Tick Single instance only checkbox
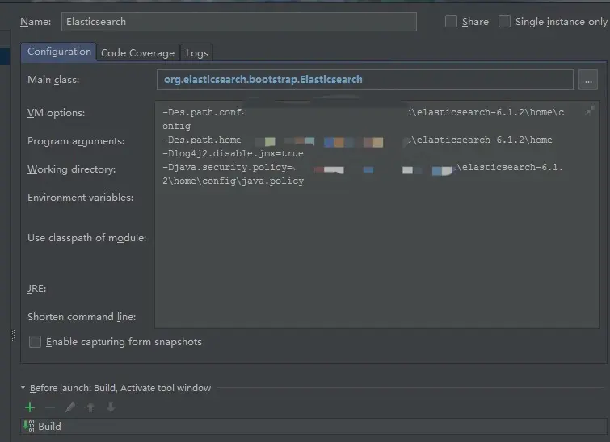Viewport: 610px width, 442px height. (x=504, y=22)
